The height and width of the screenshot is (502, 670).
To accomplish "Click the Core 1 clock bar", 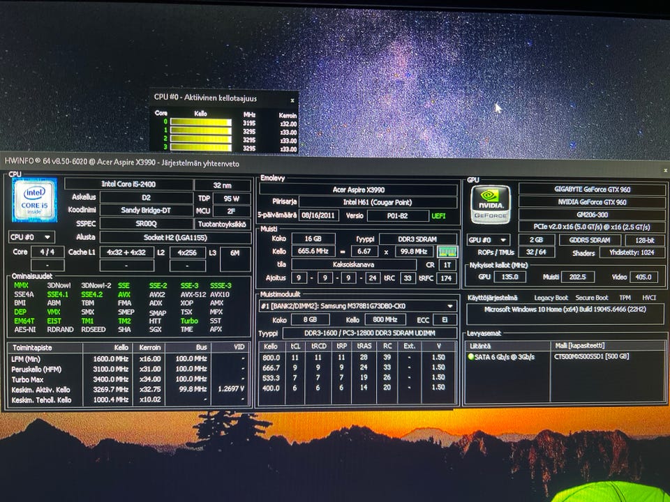I will (201, 130).
